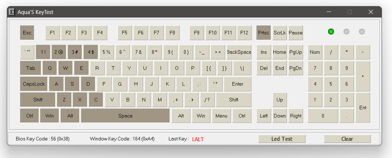This screenshot has width=392, height=158.
Task: Click the numpad Ent key
Action: [x=363, y=107]
